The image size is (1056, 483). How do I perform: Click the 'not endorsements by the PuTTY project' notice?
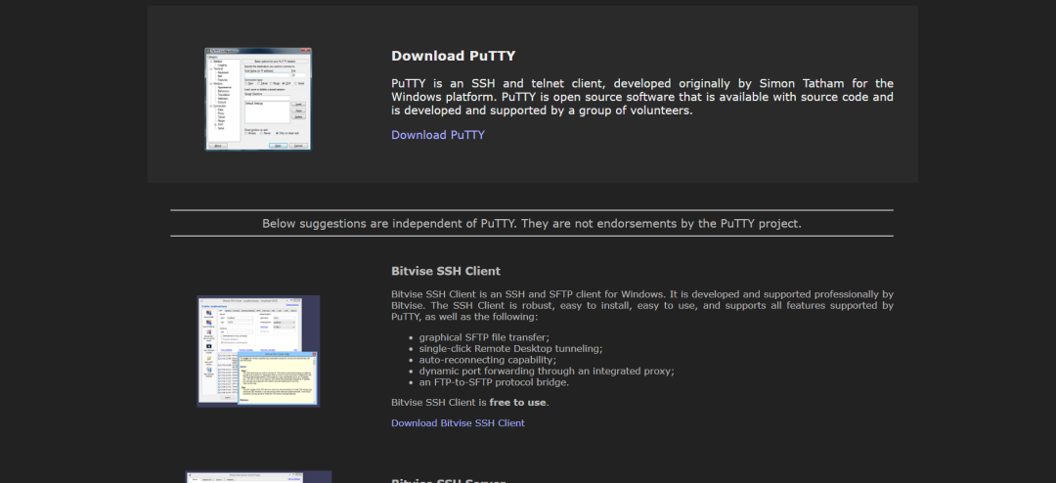pyautogui.click(x=532, y=224)
